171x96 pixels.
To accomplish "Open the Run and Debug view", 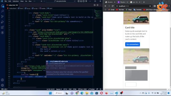I will point(2,22).
